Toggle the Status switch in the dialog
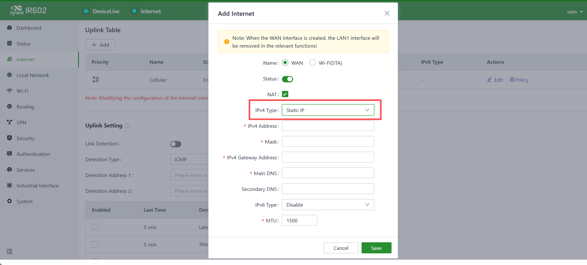The image size is (587, 265). (x=287, y=79)
